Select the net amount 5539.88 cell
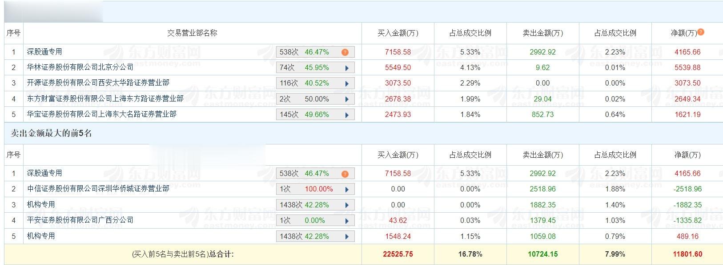The height and width of the screenshot is (265, 723). pos(687,67)
